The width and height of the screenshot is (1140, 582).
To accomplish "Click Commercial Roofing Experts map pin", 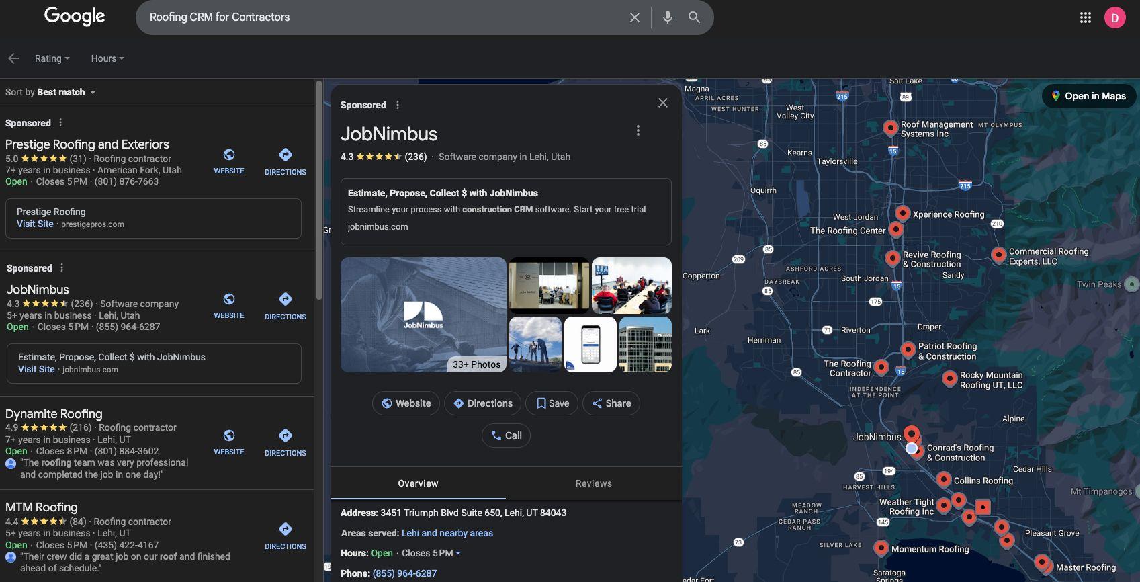I will [x=999, y=255].
